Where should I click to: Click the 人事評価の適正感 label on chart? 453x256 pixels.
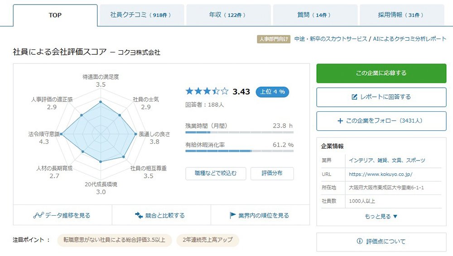point(52,100)
